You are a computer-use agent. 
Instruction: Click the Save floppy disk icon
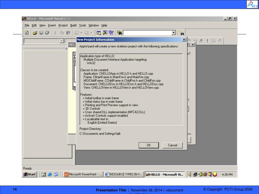pyautogui.click(x=41, y=33)
